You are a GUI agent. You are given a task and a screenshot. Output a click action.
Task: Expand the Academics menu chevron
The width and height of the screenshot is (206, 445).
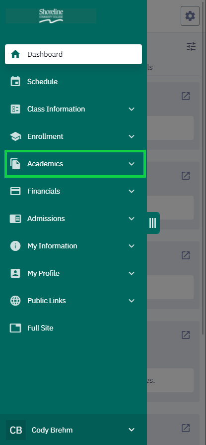(132, 164)
